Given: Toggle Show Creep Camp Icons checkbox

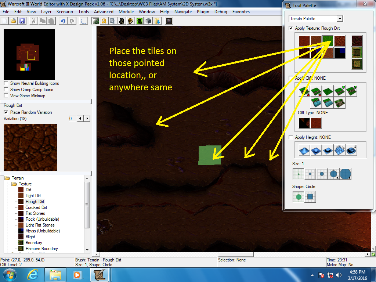Looking at the screenshot, I should point(6,89).
